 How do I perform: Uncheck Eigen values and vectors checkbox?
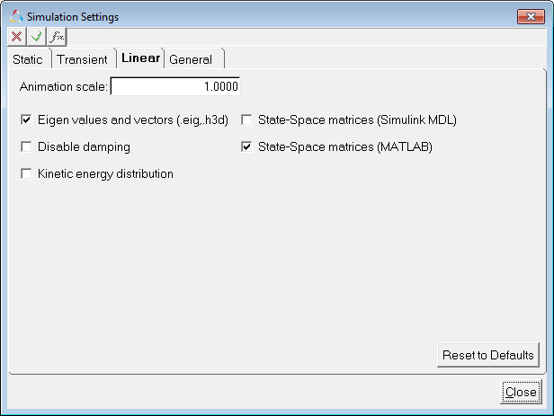pos(26,119)
